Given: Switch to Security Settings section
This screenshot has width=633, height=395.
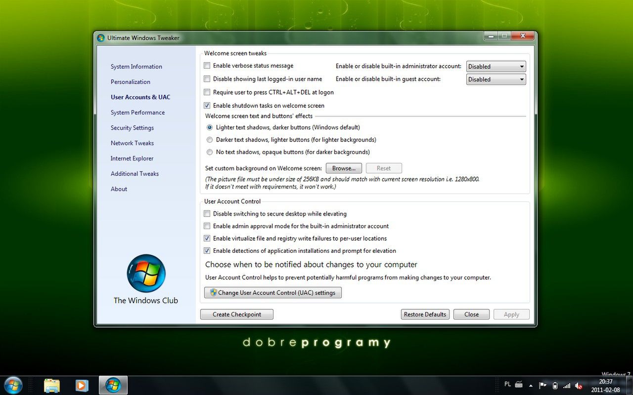Looking at the screenshot, I should [x=132, y=127].
